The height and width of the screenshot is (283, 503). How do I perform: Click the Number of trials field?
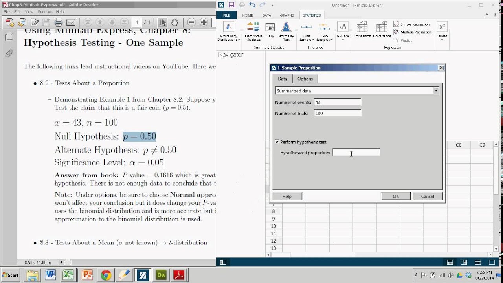pyautogui.click(x=338, y=113)
